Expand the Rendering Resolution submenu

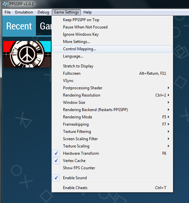[x=112, y=95]
